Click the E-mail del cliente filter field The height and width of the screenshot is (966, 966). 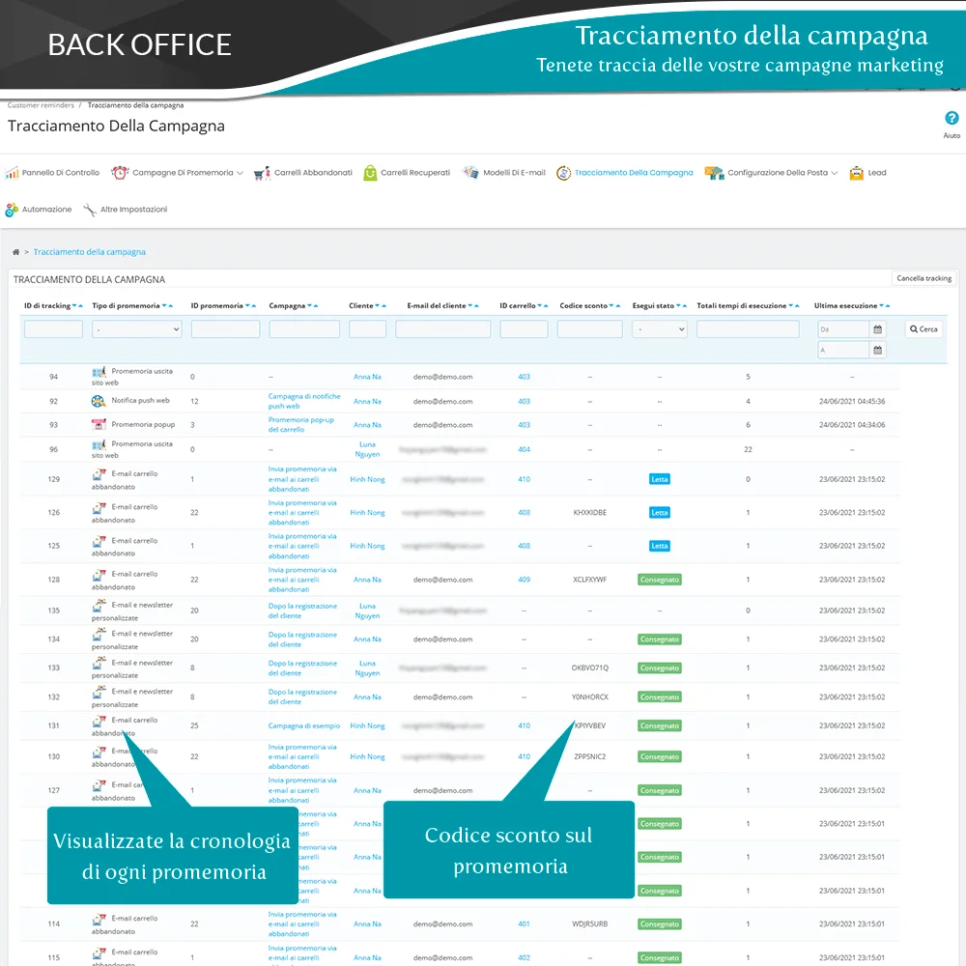click(x=442, y=329)
